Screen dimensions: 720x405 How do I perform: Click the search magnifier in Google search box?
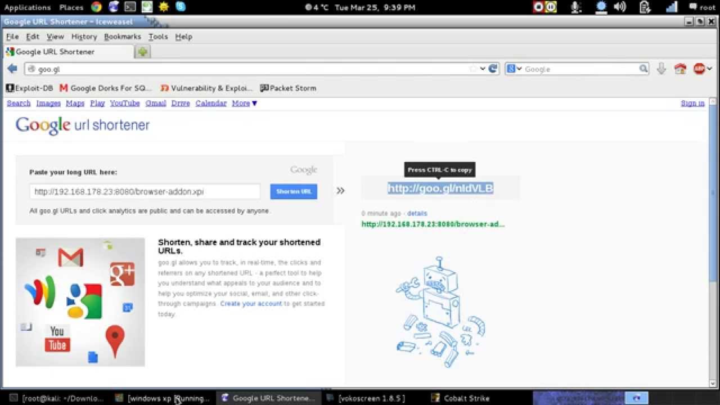point(643,69)
